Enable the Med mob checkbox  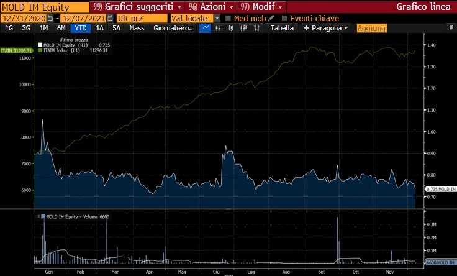pos(228,19)
